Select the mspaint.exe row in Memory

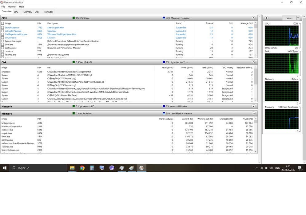click(x=127, y=133)
